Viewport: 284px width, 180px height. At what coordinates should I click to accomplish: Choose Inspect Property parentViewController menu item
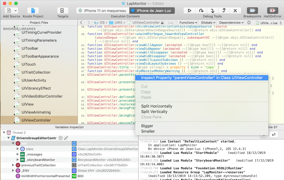202,78
